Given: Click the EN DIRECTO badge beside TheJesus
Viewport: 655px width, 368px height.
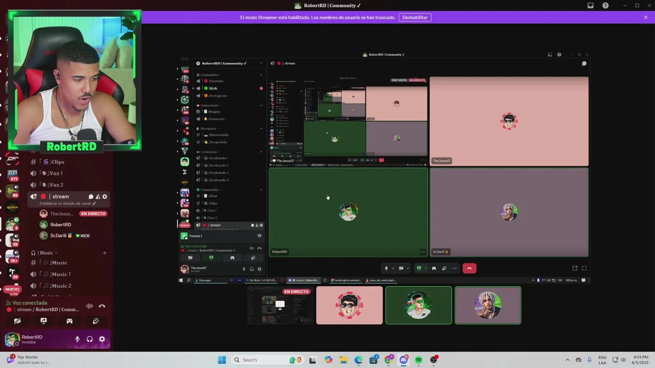Looking at the screenshot, I should pos(93,214).
